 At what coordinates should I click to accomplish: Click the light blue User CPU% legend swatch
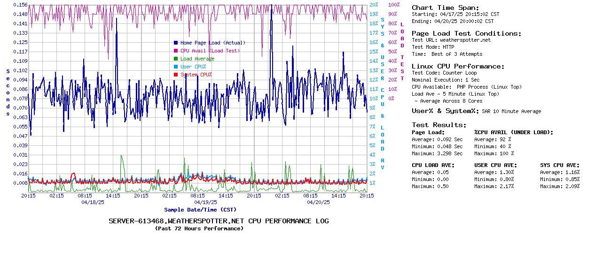pyautogui.click(x=176, y=67)
